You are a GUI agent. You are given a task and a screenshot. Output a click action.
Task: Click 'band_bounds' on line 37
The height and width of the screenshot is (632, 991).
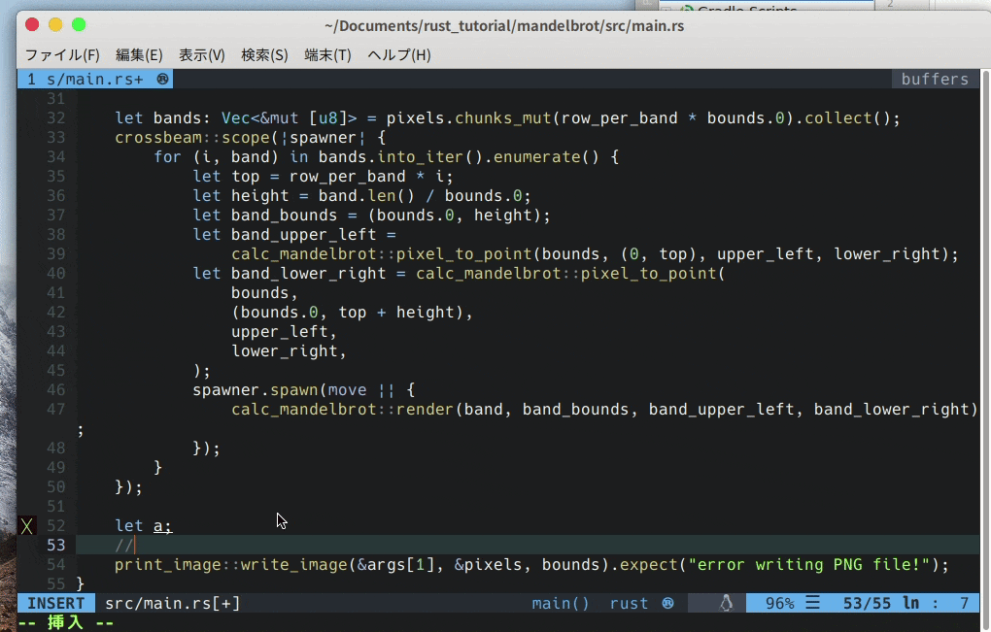284,216
